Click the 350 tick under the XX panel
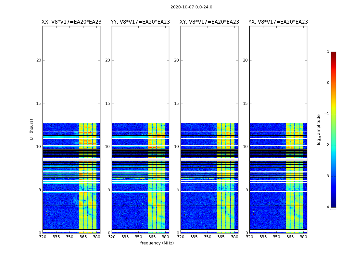Screen dimensions: 341x259 coord(69,237)
